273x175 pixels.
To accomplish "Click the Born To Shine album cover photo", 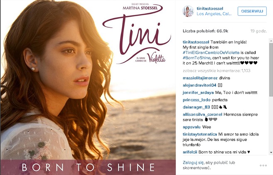I will (x=88, y=87).
